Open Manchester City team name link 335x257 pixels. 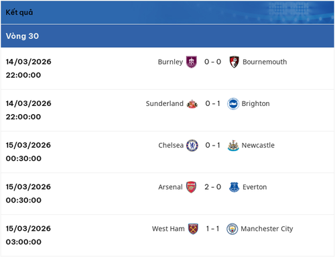click(267, 229)
